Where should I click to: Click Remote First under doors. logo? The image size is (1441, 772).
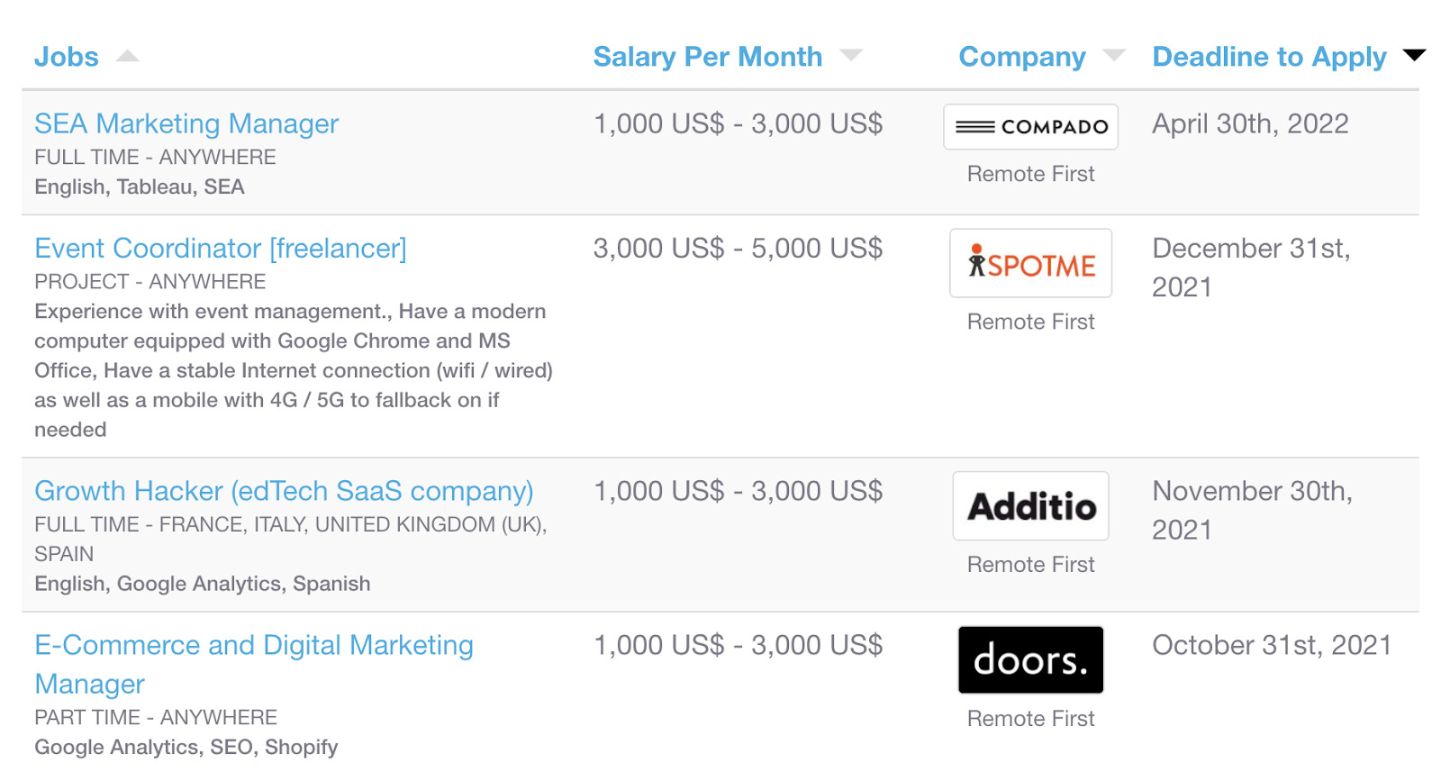(x=1030, y=719)
